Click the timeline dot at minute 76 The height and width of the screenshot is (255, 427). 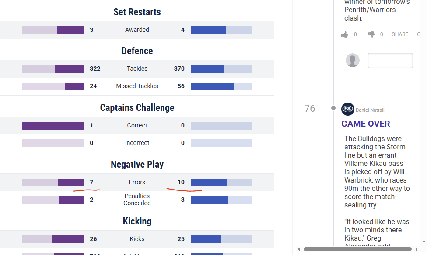point(333,108)
